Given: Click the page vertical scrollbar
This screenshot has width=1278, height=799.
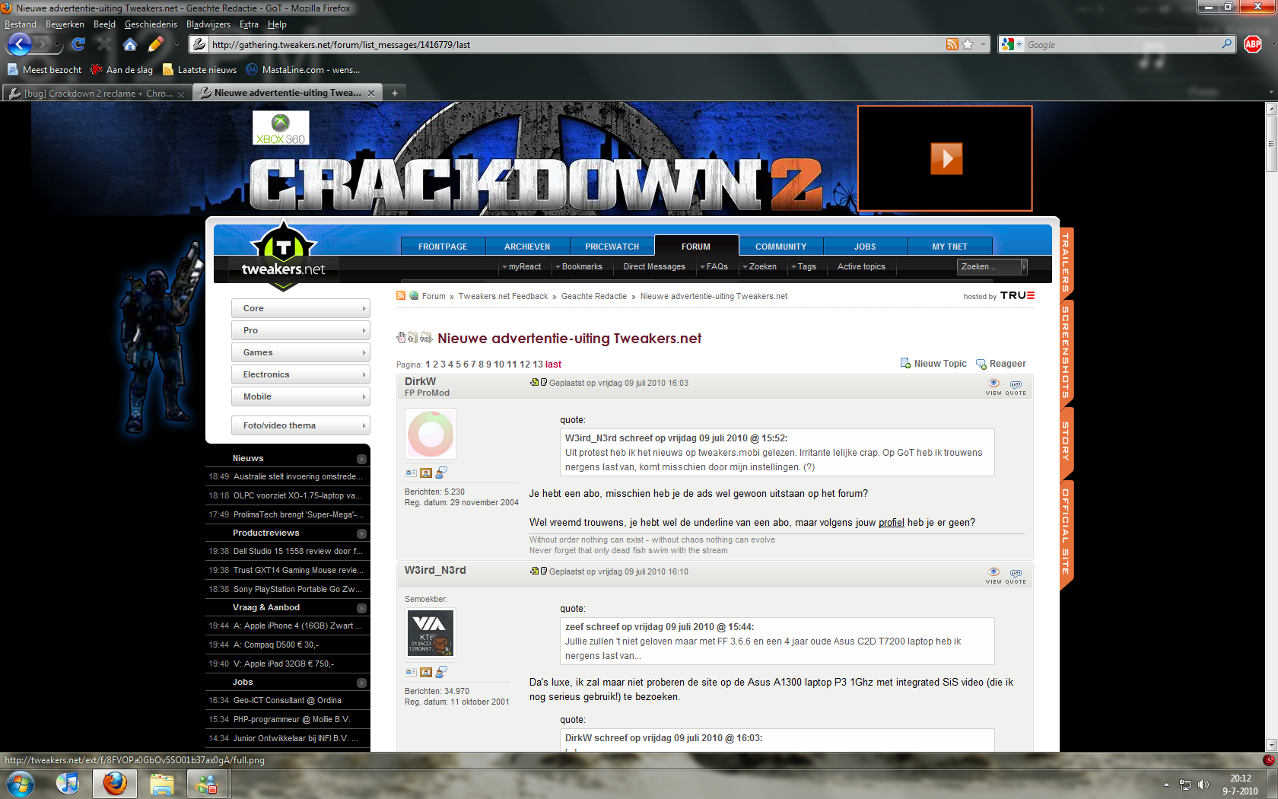Looking at the screenshot, I should point(1270,144).
